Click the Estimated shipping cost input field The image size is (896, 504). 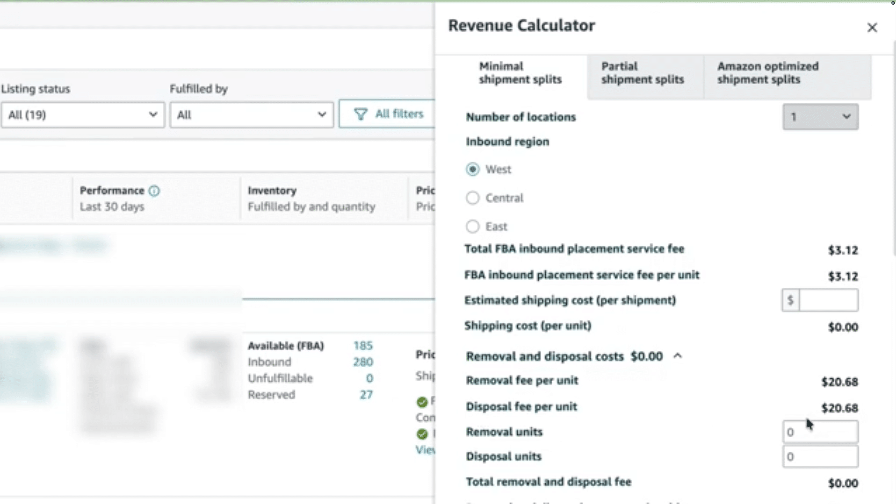[x=828, y=300]
